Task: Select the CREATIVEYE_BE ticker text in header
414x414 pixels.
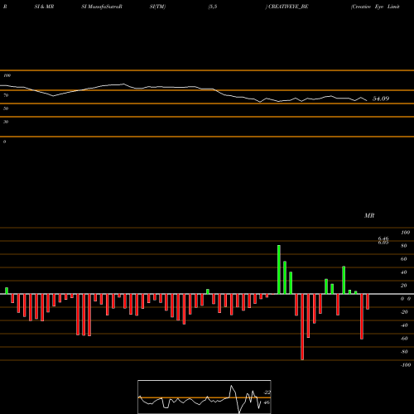Action: [288, 7]
